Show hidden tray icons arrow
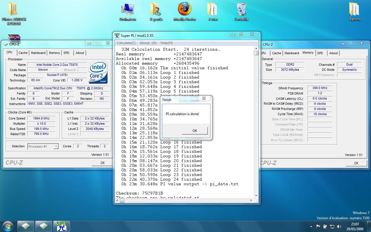The height and width of the screenshot is (232, 371). click(311, 226)
